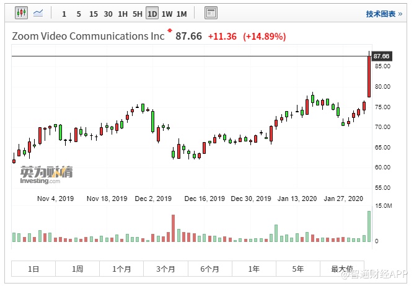This screenshot has height=286, width=414.
Task: Show the 1年 time range
Action: [253, 269]
